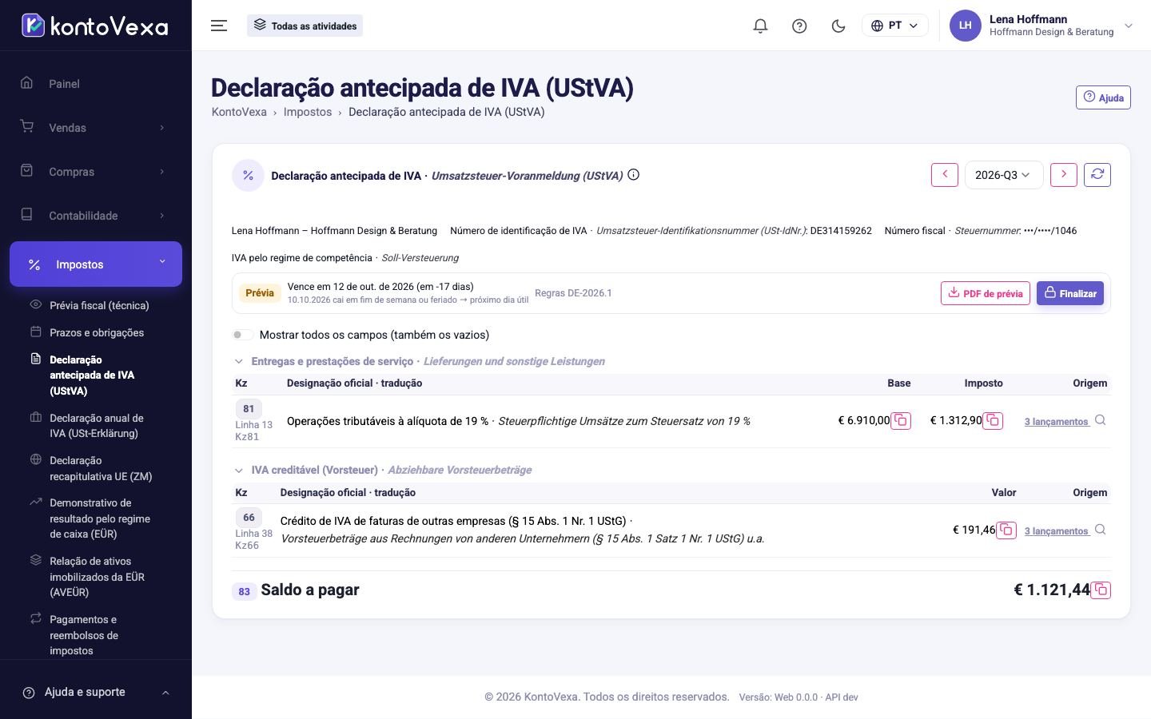Click the Finalizar button

[x=1070, y=293]
